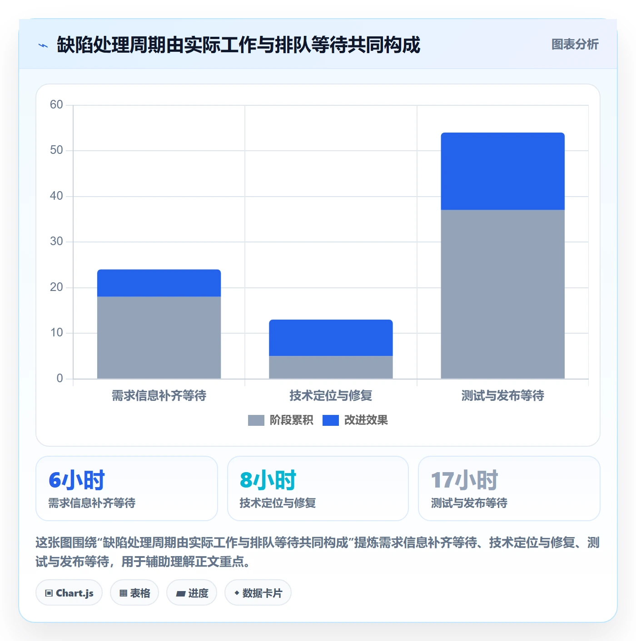Select the 数据卡片 tag
636x641 pixels.
(x=258, y=593)
